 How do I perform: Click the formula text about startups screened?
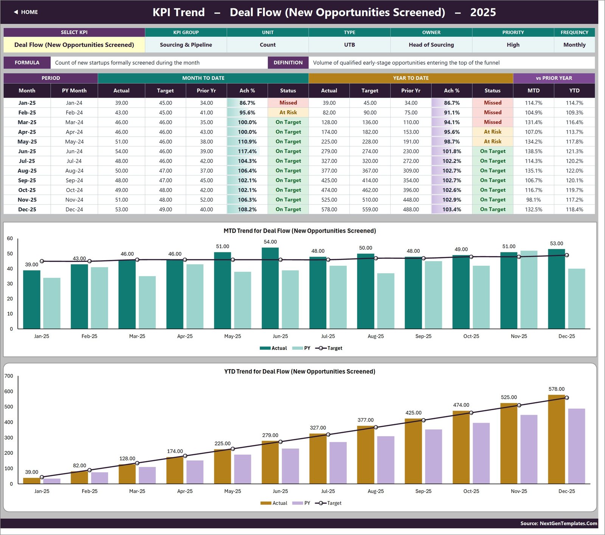coord(127,63)
